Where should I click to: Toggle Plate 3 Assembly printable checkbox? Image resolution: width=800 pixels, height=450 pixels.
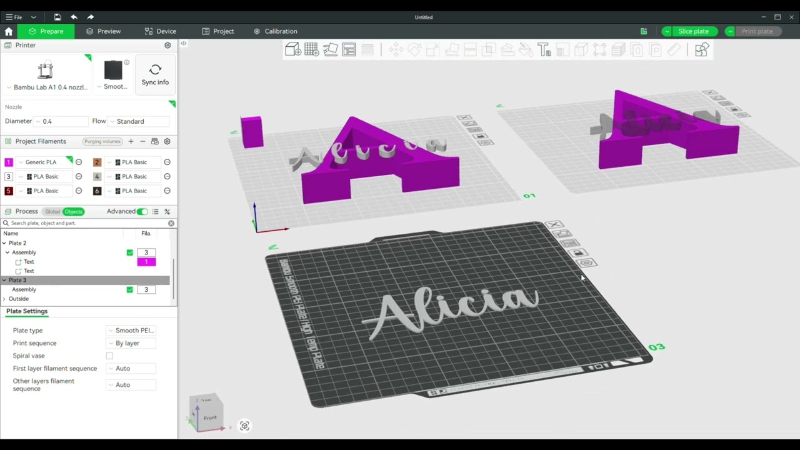point(129,289)
